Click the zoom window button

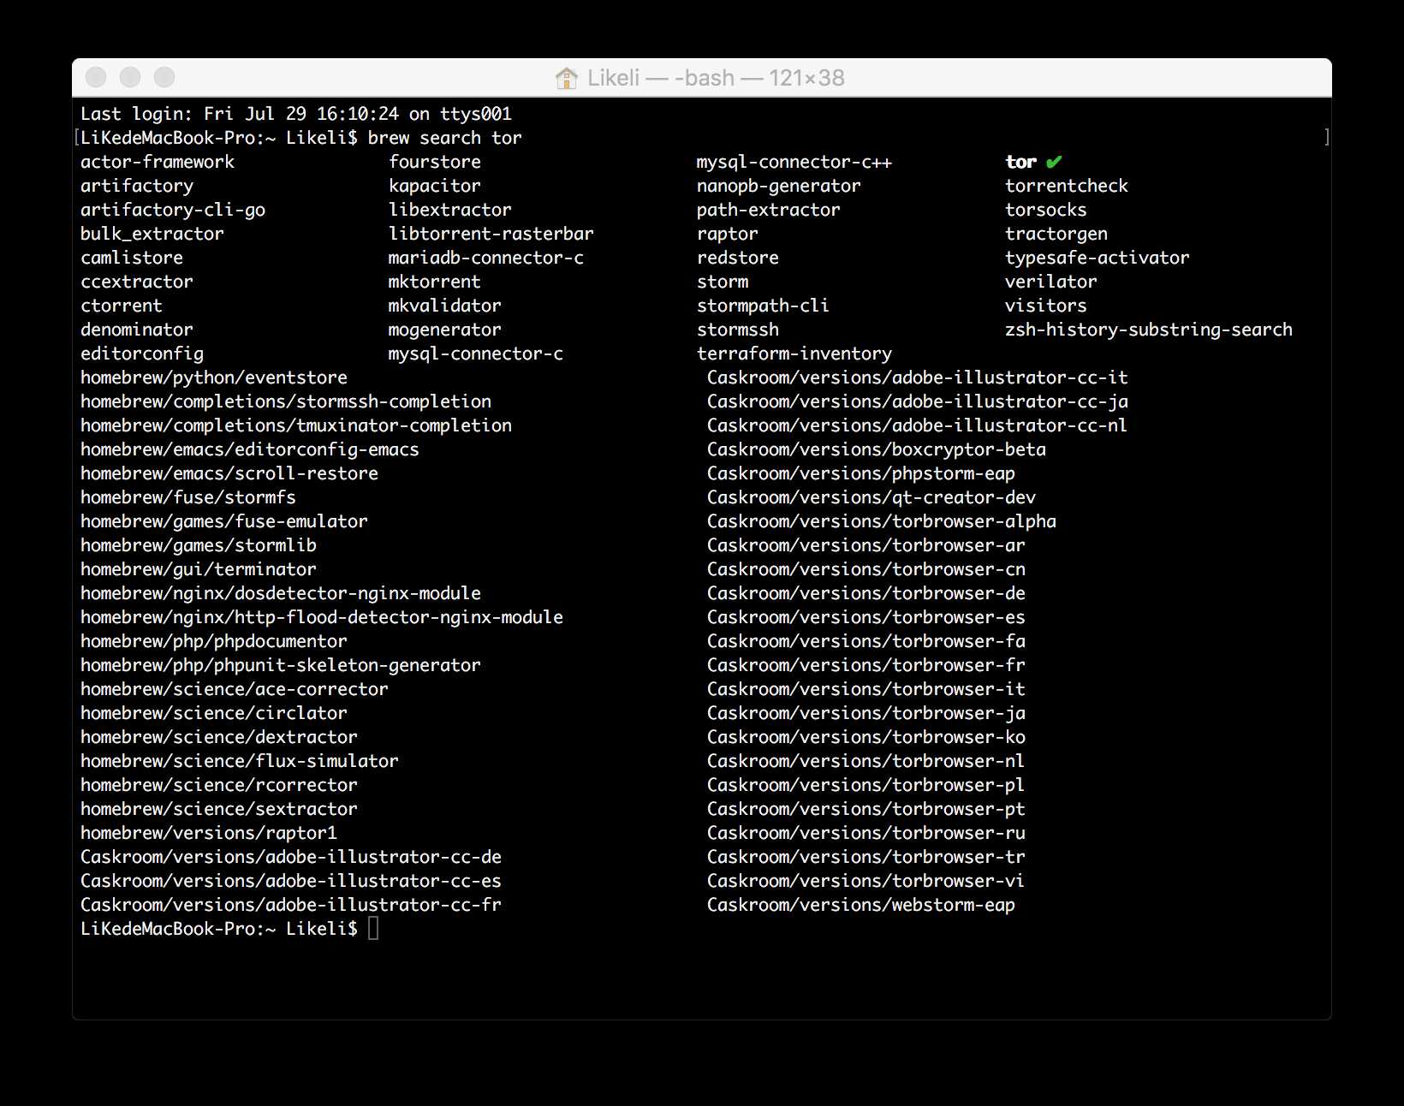(x=164, y=78)
